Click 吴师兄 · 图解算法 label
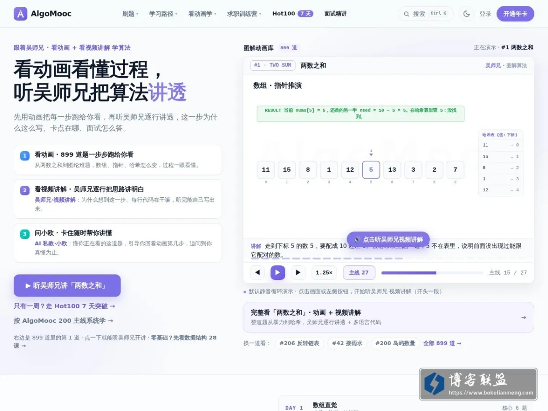This screenshot has height=411, width=548. coord(506,65)
